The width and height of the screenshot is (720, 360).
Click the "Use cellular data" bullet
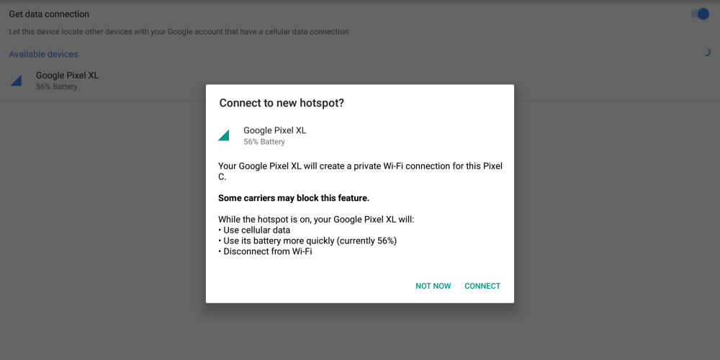tap(256, 230)
